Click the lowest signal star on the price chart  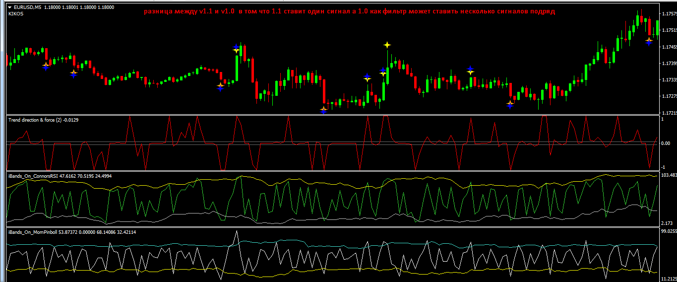(x=323, y=110)
